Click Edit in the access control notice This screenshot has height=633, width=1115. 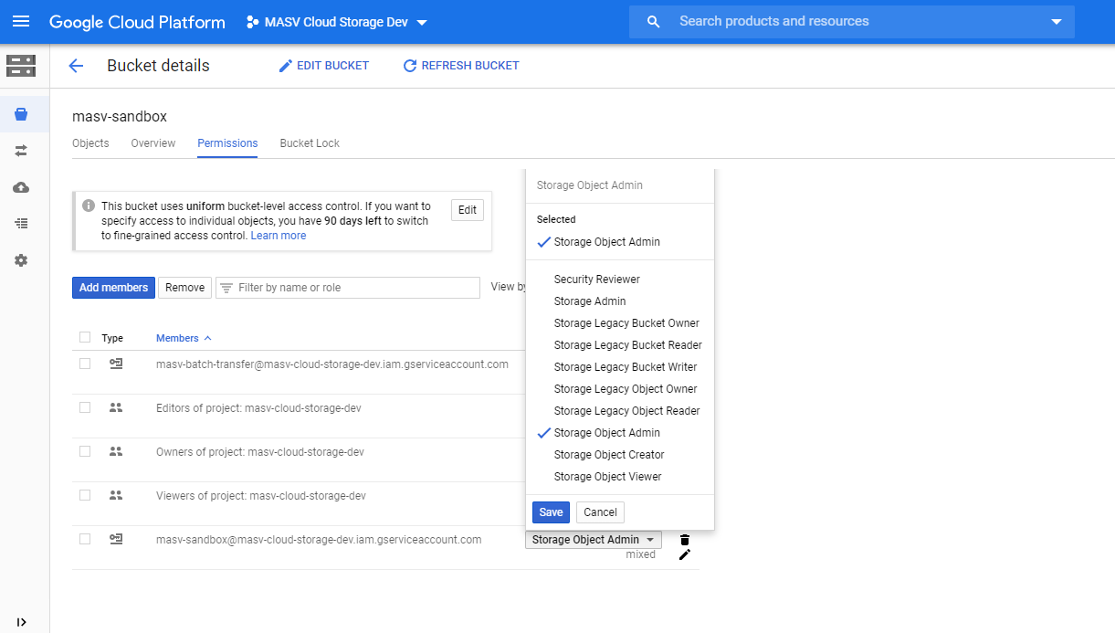coord(468,210)
